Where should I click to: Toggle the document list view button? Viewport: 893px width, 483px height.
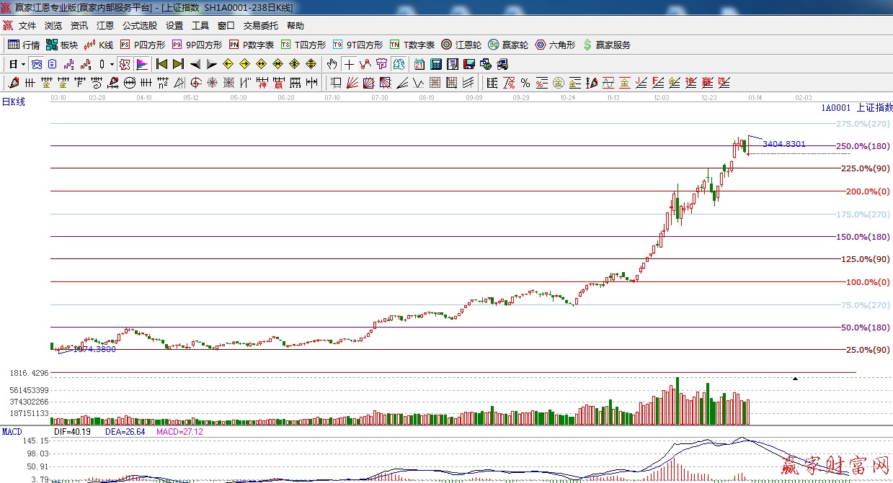pos(52,64)
